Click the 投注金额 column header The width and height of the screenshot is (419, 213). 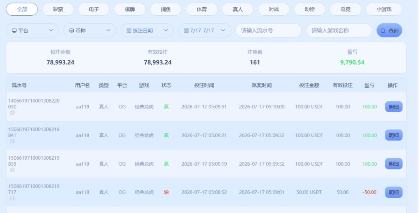pos(309,85)
